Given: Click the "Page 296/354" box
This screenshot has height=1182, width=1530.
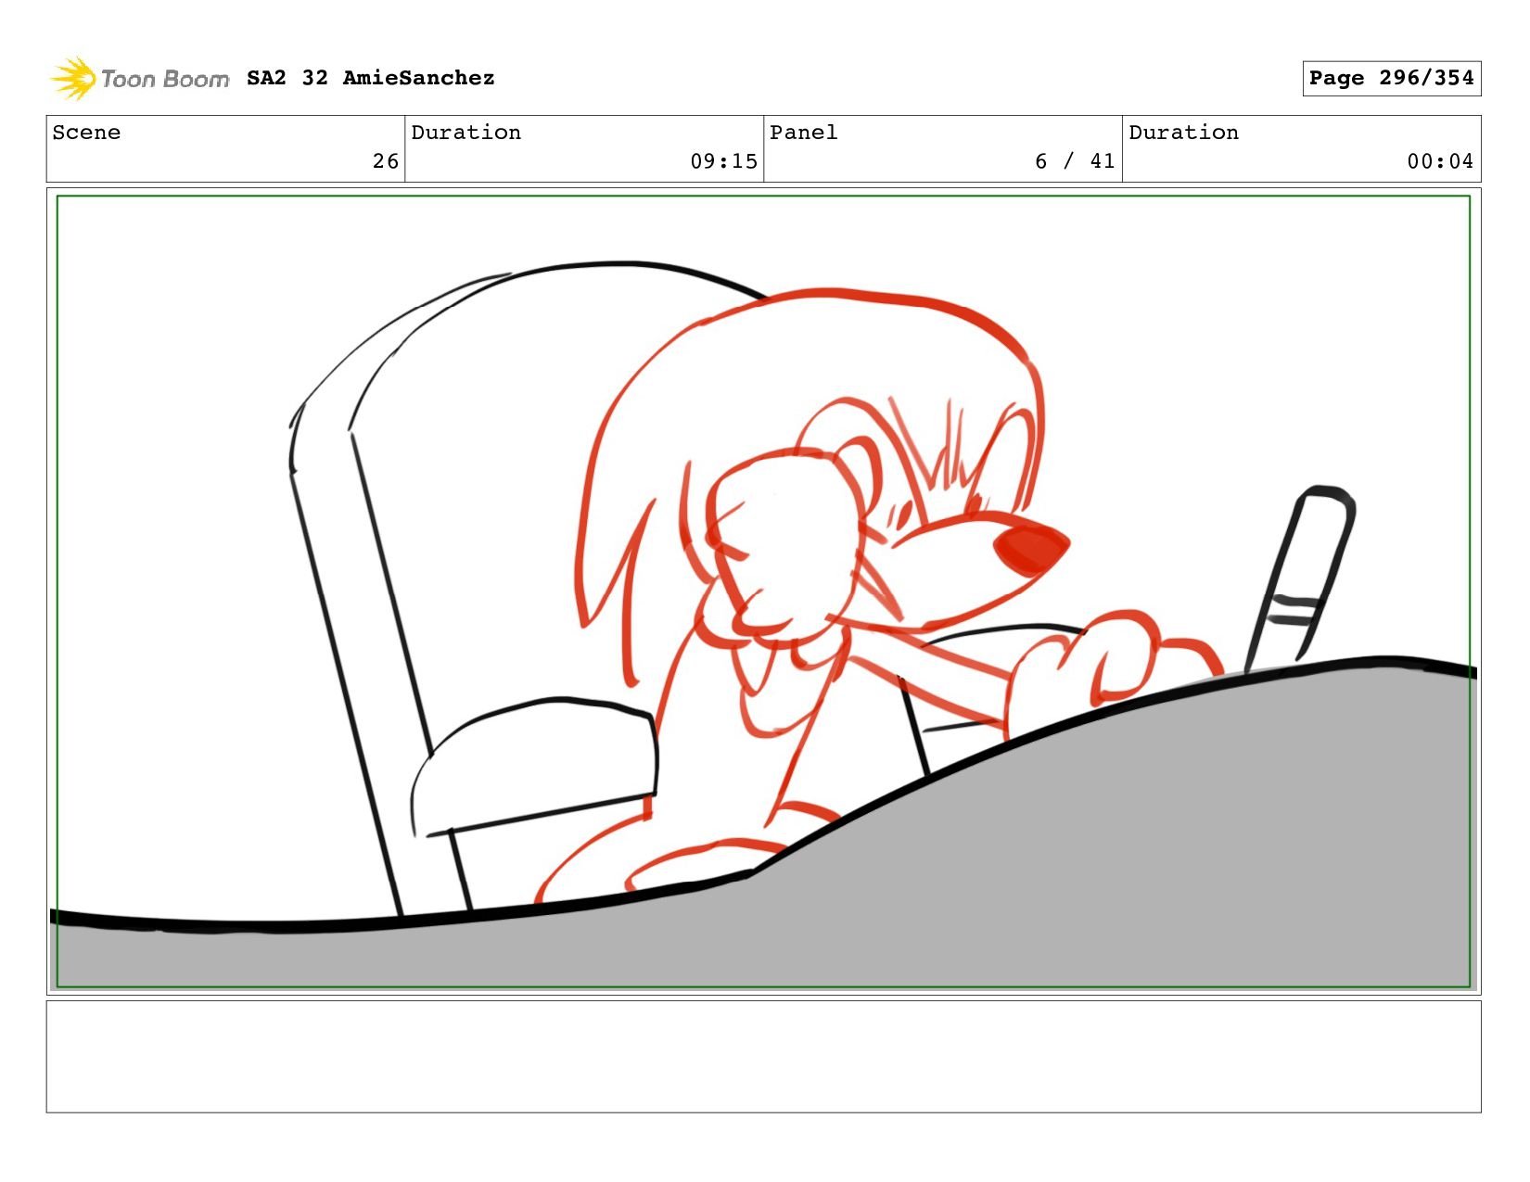Looking at the screenshot, I should tap(1391, 78).
